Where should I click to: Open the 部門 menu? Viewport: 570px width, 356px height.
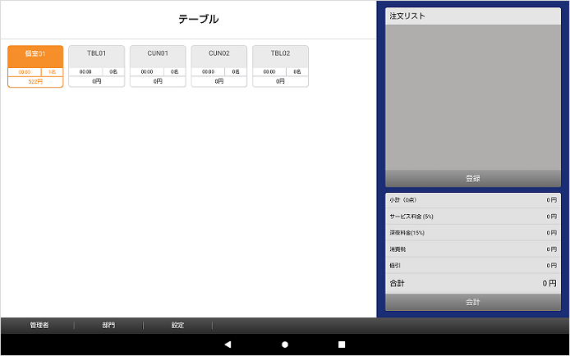point(108,326)
